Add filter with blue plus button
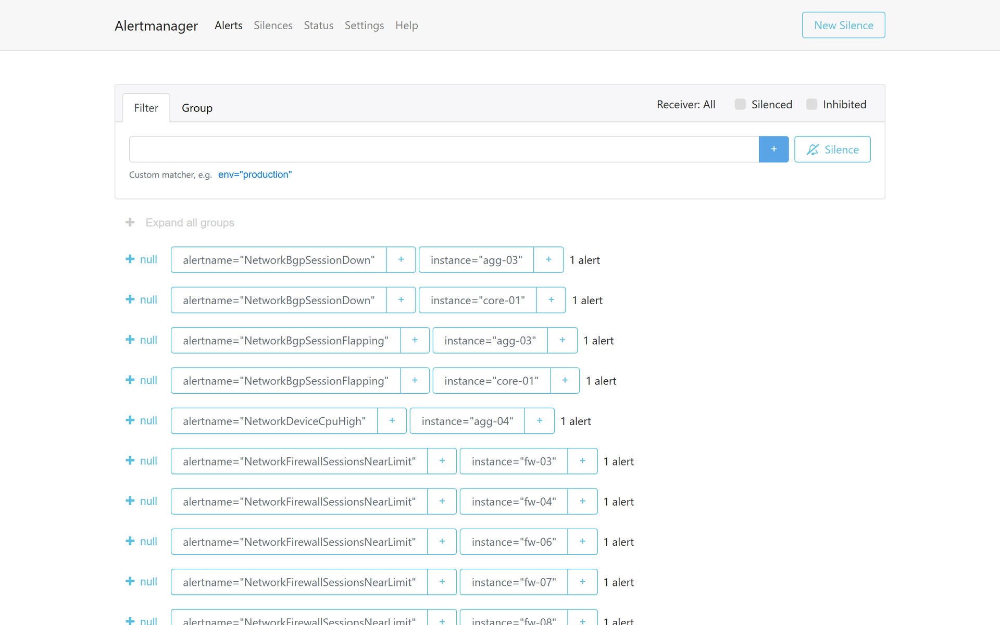 point(773,149)
